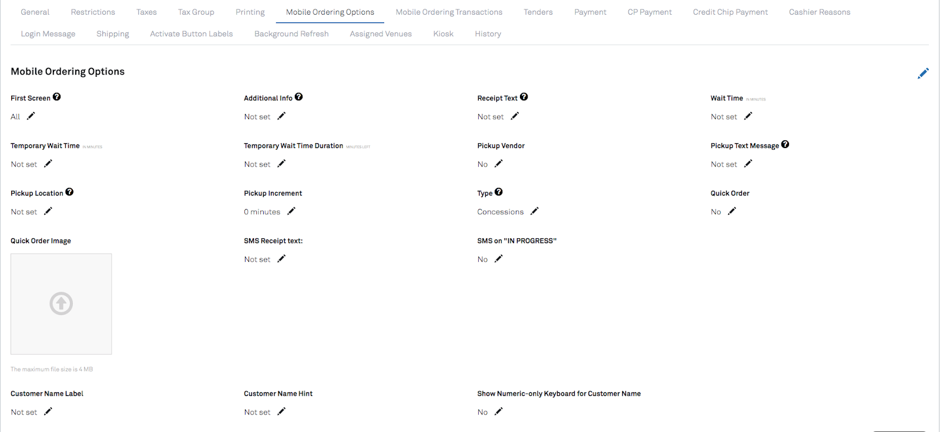Edit the Customer Name Hint field
940x432 pixels.
tap(281, 411)
